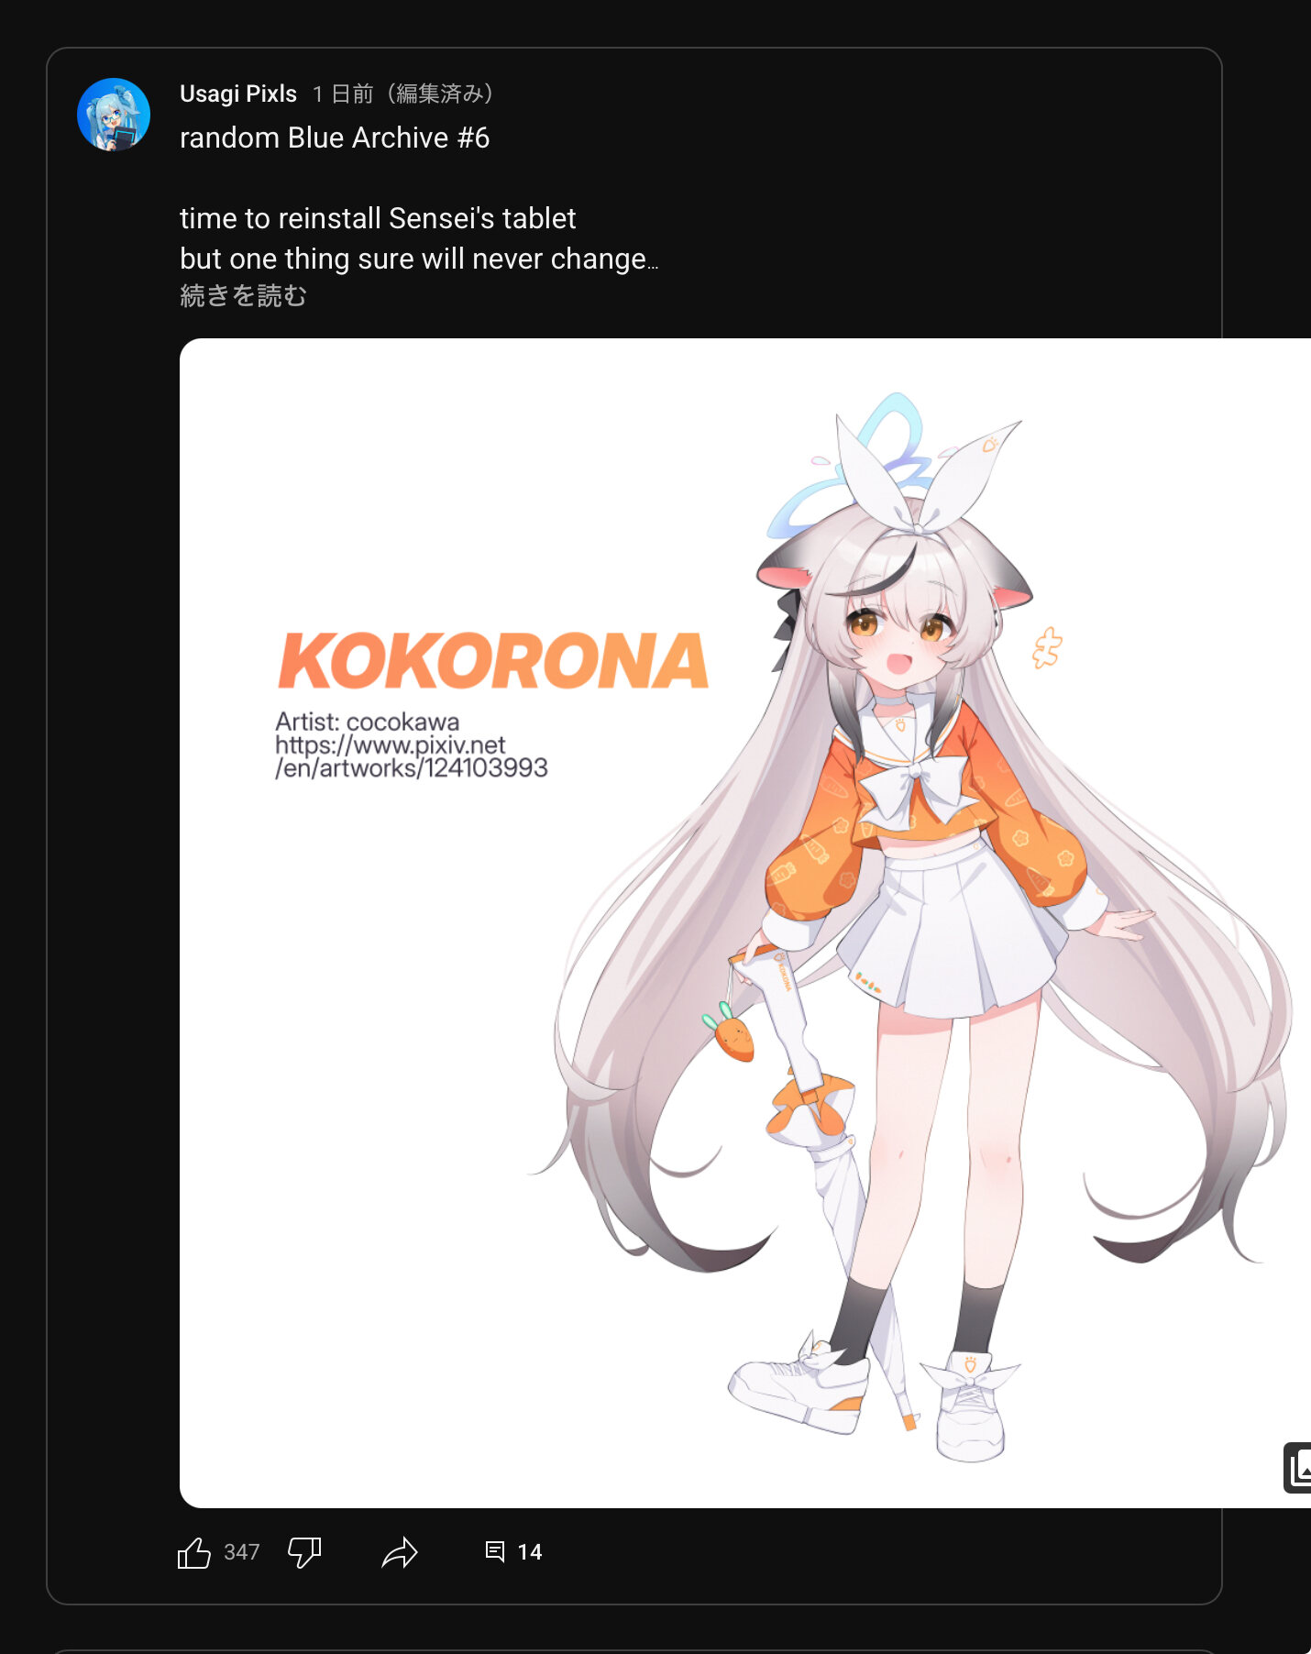Image resolution: width=1311 pixels, height=1654 pixels.
Task: Click the 347 like count
Action: [x=242, y=1552]
